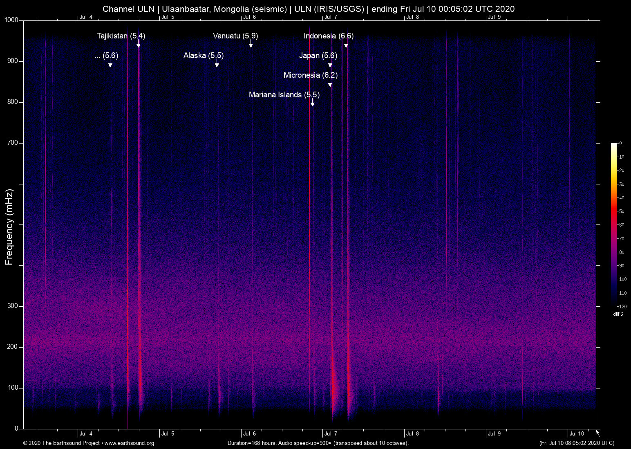Click the arrow marker under Tajikistan (5.4)
The image size is (631, 449).
tap(139, 44)
